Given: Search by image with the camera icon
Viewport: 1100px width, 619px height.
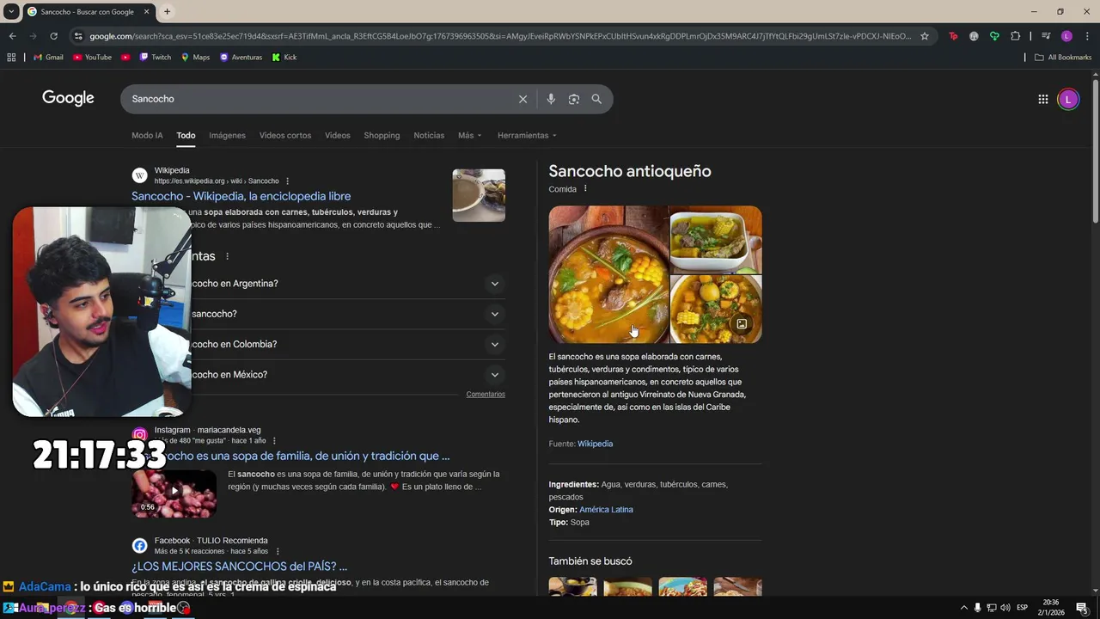Looking at the screenshot, I should point(574,99).
